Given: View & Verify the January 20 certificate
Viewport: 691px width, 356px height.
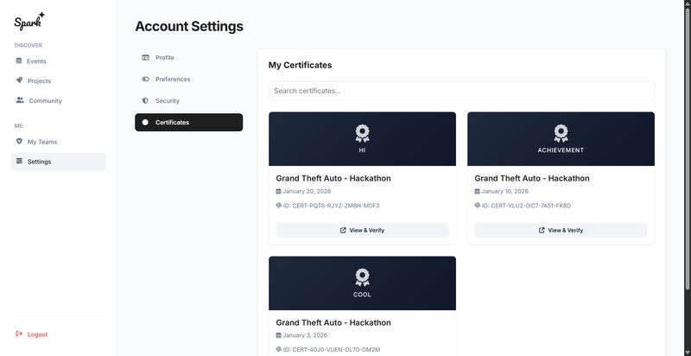Looking at the screenshot, I should coord(362,231).
